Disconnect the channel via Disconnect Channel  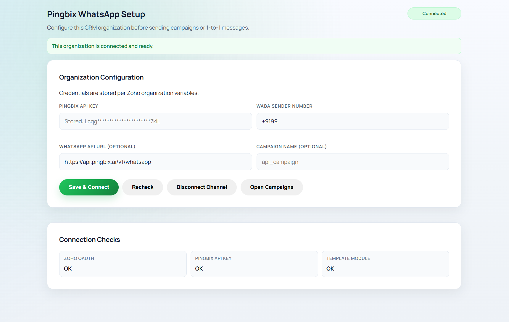(x=202, y=187)
